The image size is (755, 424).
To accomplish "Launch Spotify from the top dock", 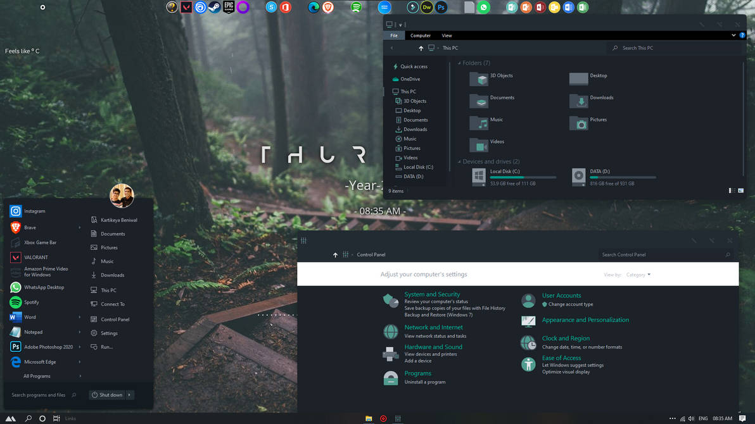I will [x=356, y=7].
